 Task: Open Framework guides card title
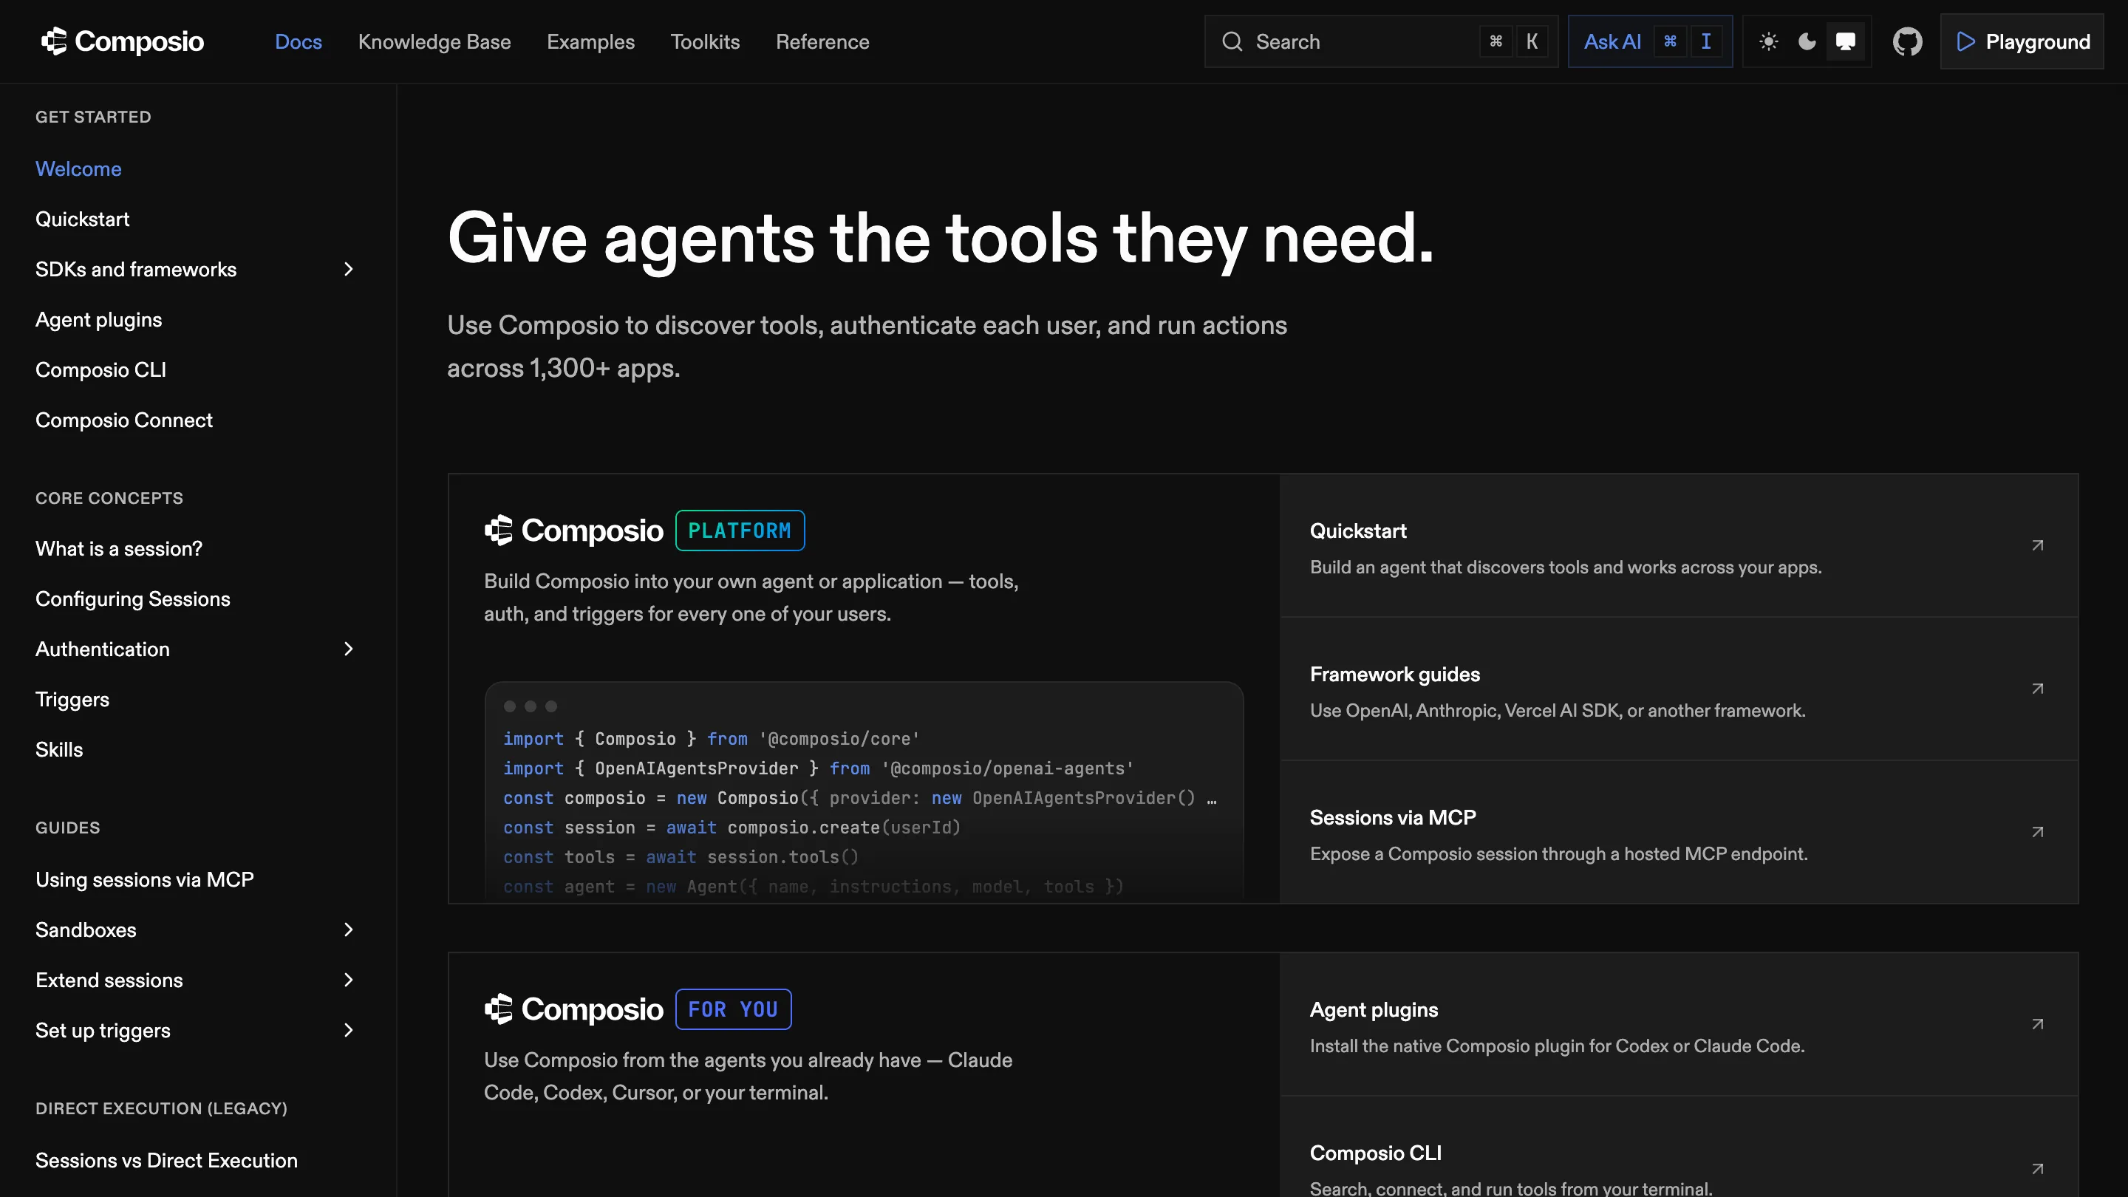(x=1395, y=674)
